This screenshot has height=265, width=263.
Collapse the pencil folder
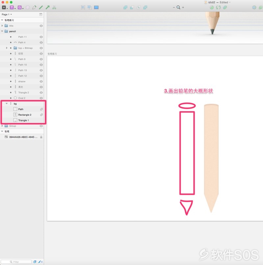point(2,31)
